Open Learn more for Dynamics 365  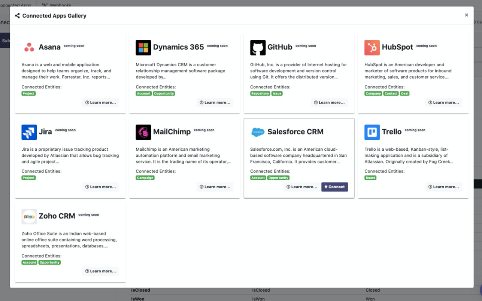(215, 102)
